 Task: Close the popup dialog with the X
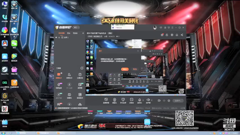point(138,51)
